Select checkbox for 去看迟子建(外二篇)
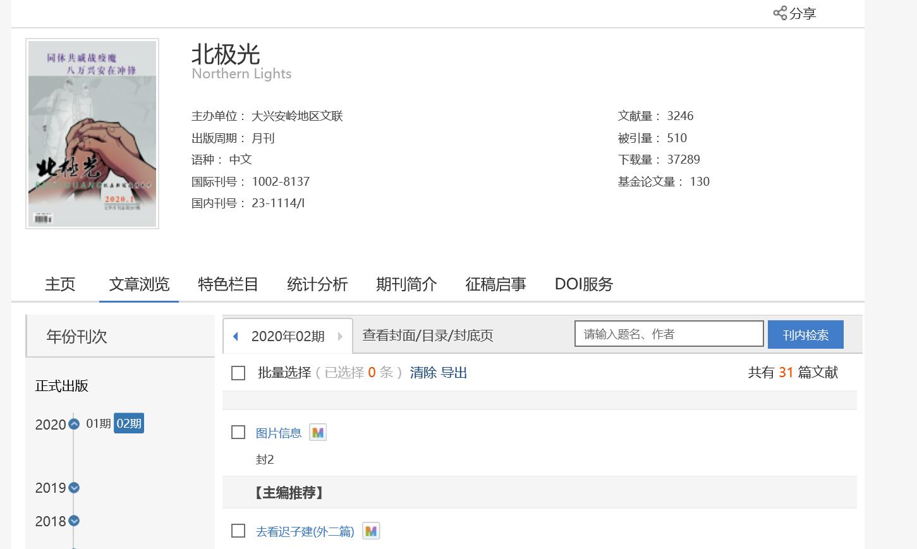This screenshot has height=549, width=917. tap(238, 531)
